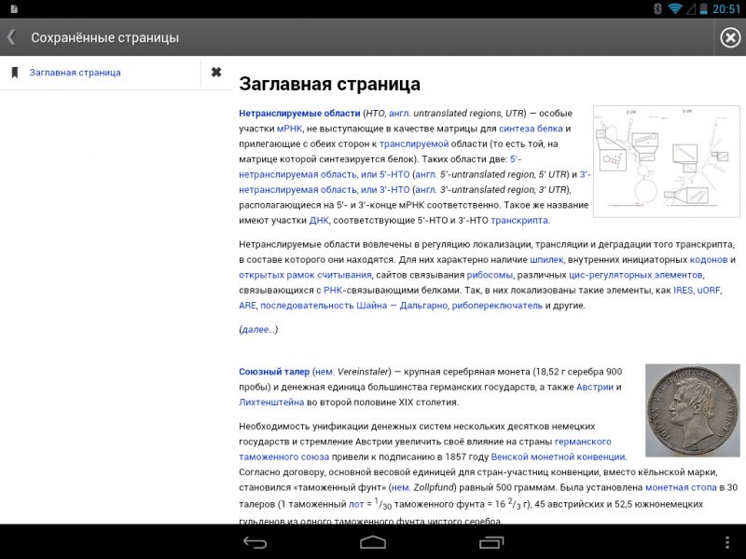The image size is (746, 559).
Task: Open the silver coin thumbnail image
Action: (x=692, y=409)
